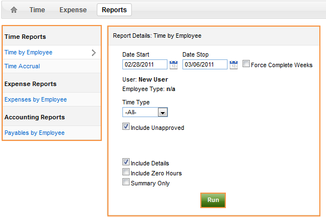Enable the Force Complete Weeks checkbox

pyautogui.click(x=246, y=64)
